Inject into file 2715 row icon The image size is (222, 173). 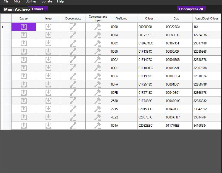tap(48, 109)
